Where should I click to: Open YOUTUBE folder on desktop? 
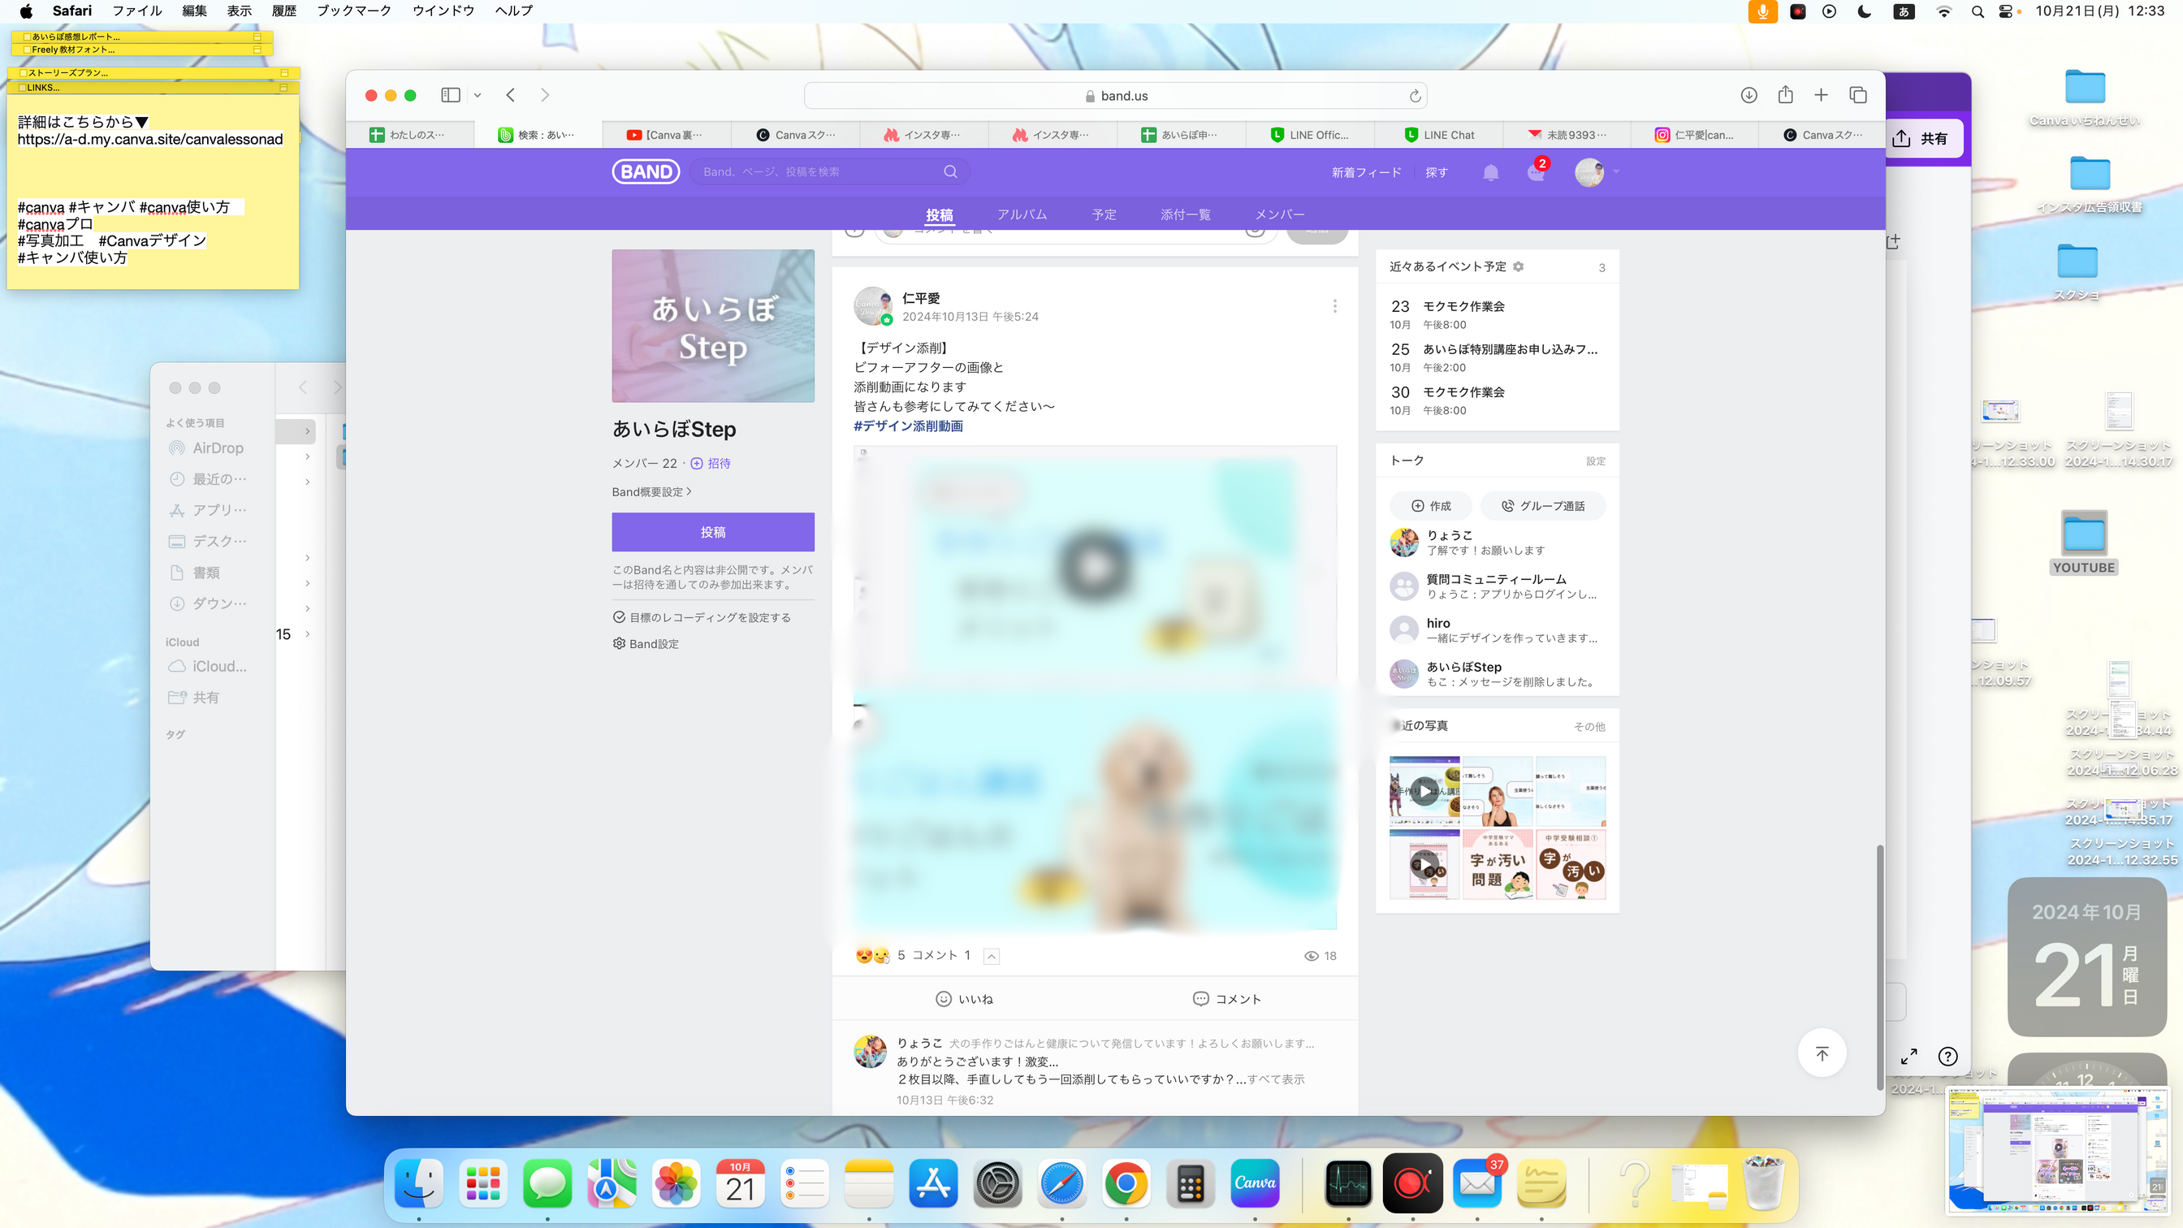coord(2084,543)
